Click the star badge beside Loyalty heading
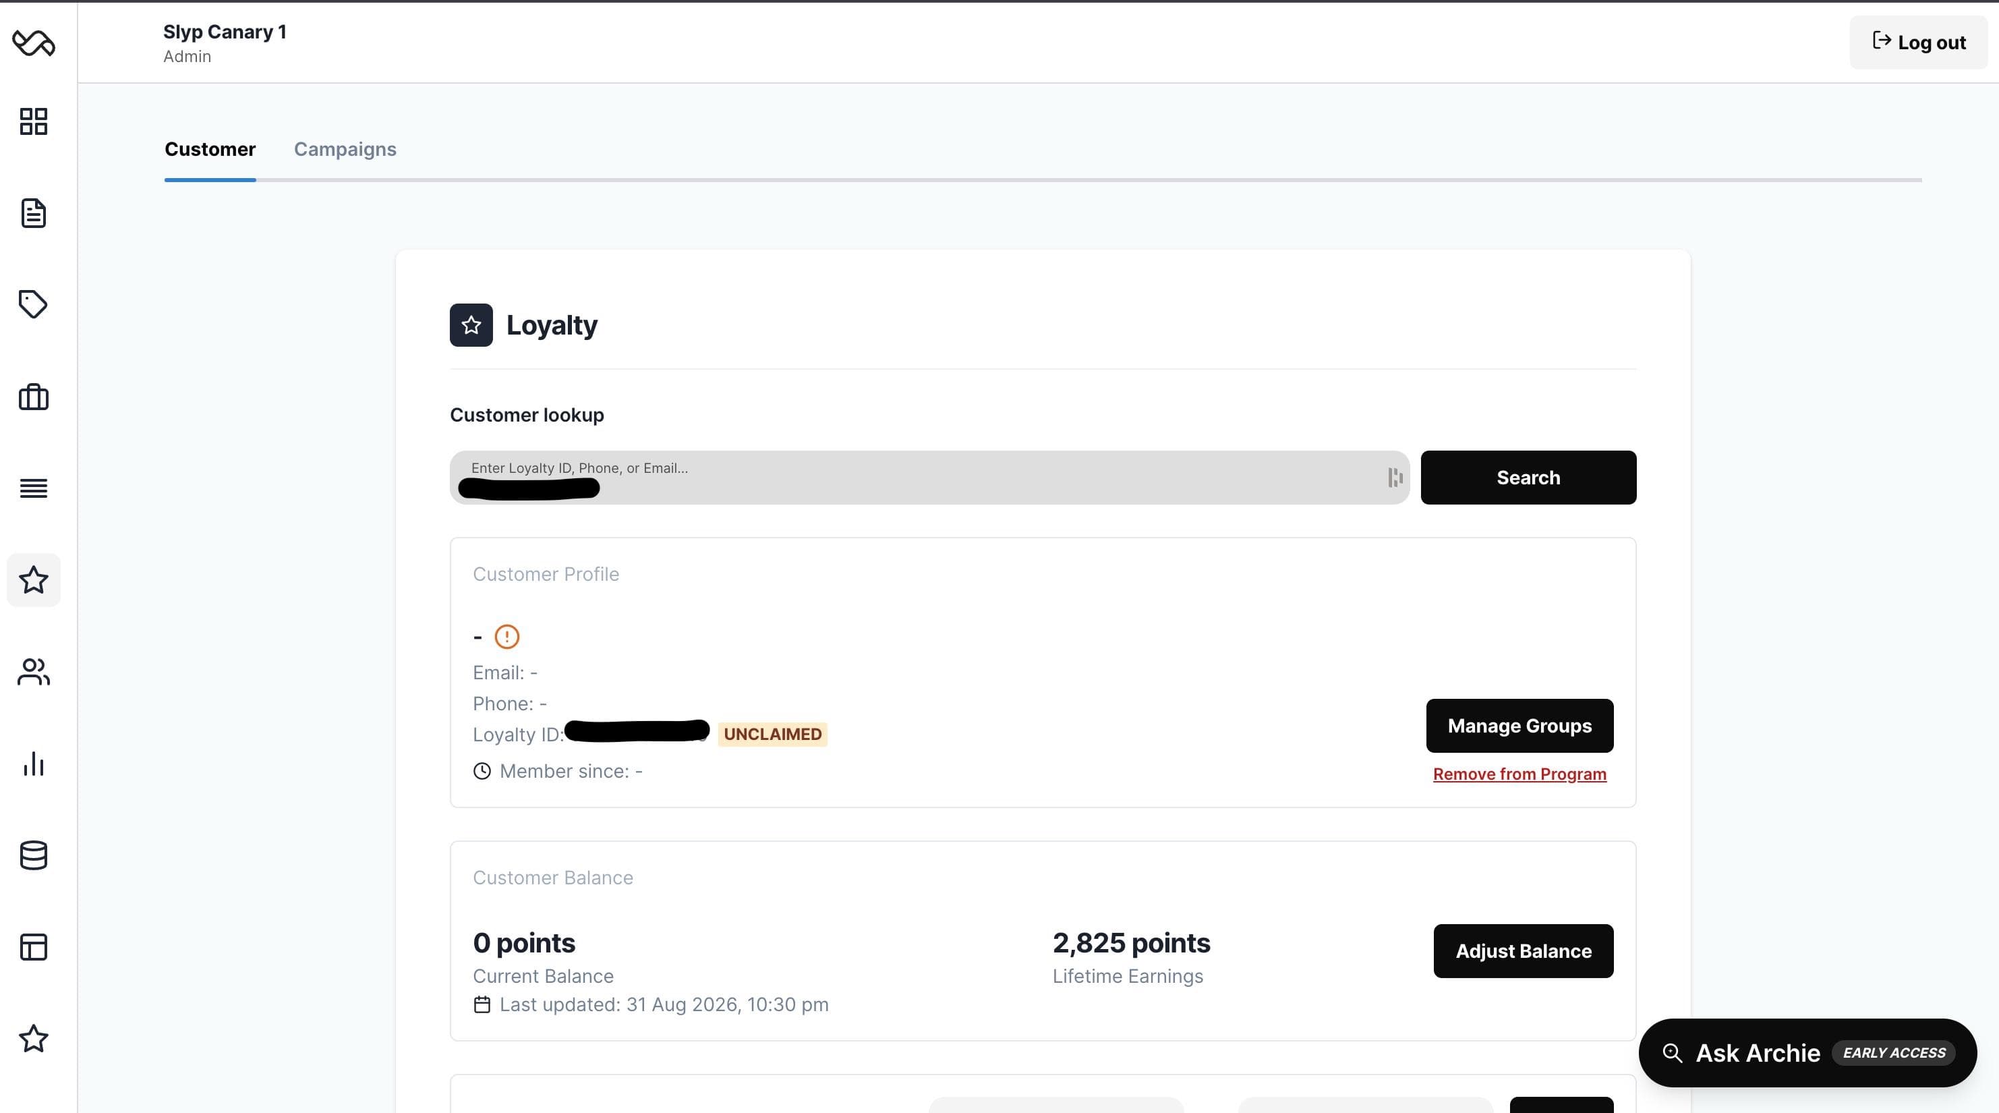The image size is (1999, 1113). click(x=471, y=325)
